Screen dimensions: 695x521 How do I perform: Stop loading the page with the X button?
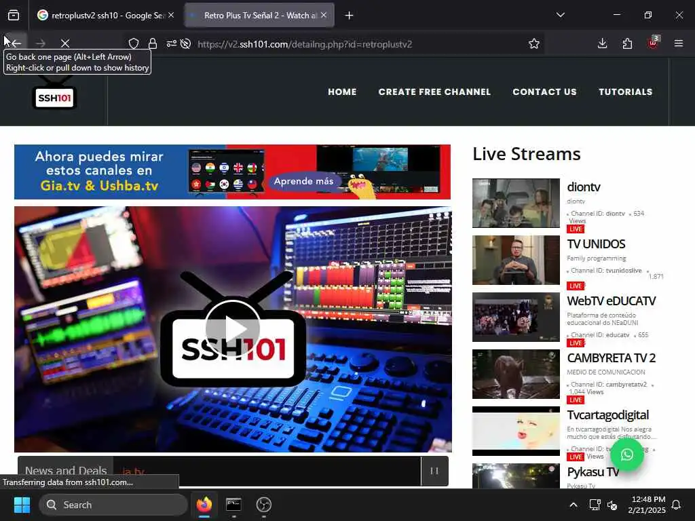65,43
